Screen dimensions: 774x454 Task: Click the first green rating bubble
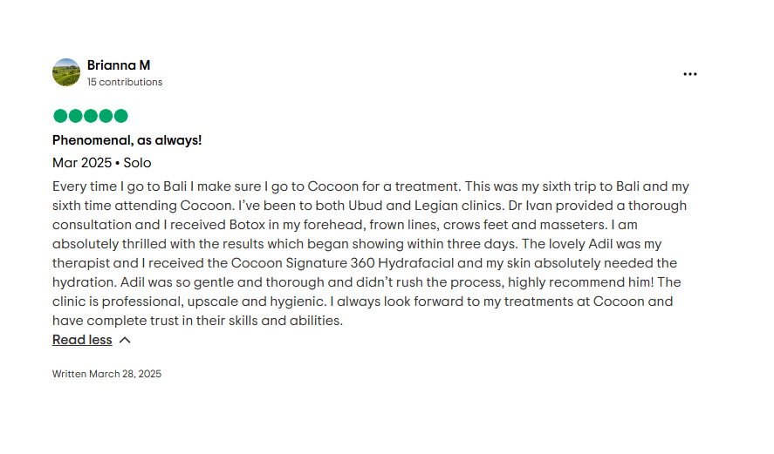pyautogui.click(x=60, y=116)
